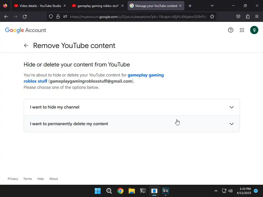263x197 pixels.
Task: Open the Google apps grid
Action: coord(242,30)
